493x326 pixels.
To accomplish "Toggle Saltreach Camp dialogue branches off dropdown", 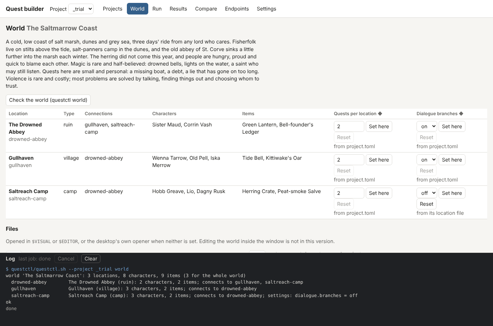I will pyautogui.click(x=427, y=193).
